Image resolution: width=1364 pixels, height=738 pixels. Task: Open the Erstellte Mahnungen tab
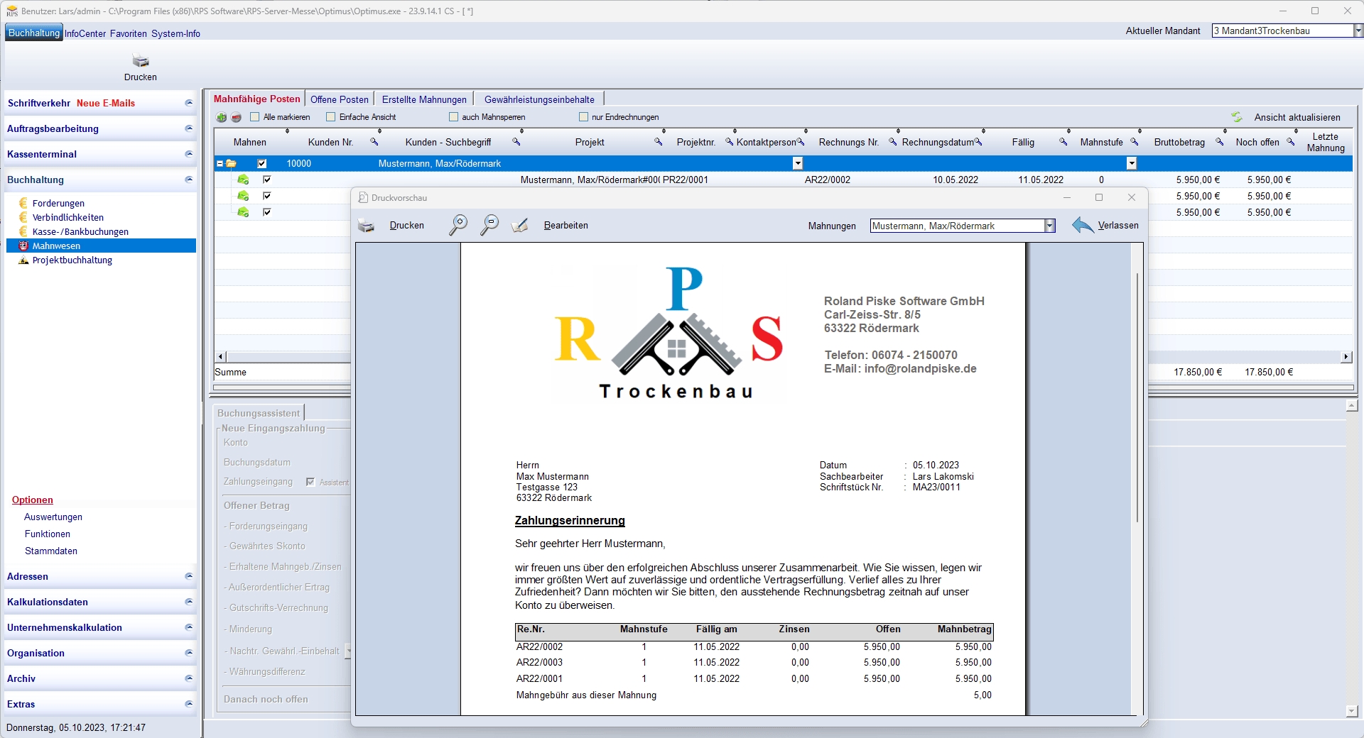(x=424, y=99)
